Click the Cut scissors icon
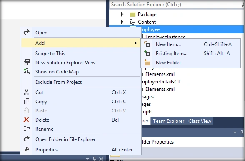This screenshot has height=161, width=245. 27,92
